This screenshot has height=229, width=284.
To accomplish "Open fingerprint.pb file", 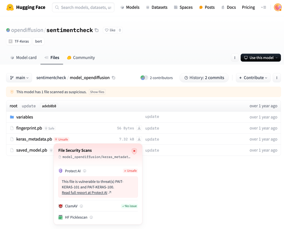I will click(x=29, y=128).
